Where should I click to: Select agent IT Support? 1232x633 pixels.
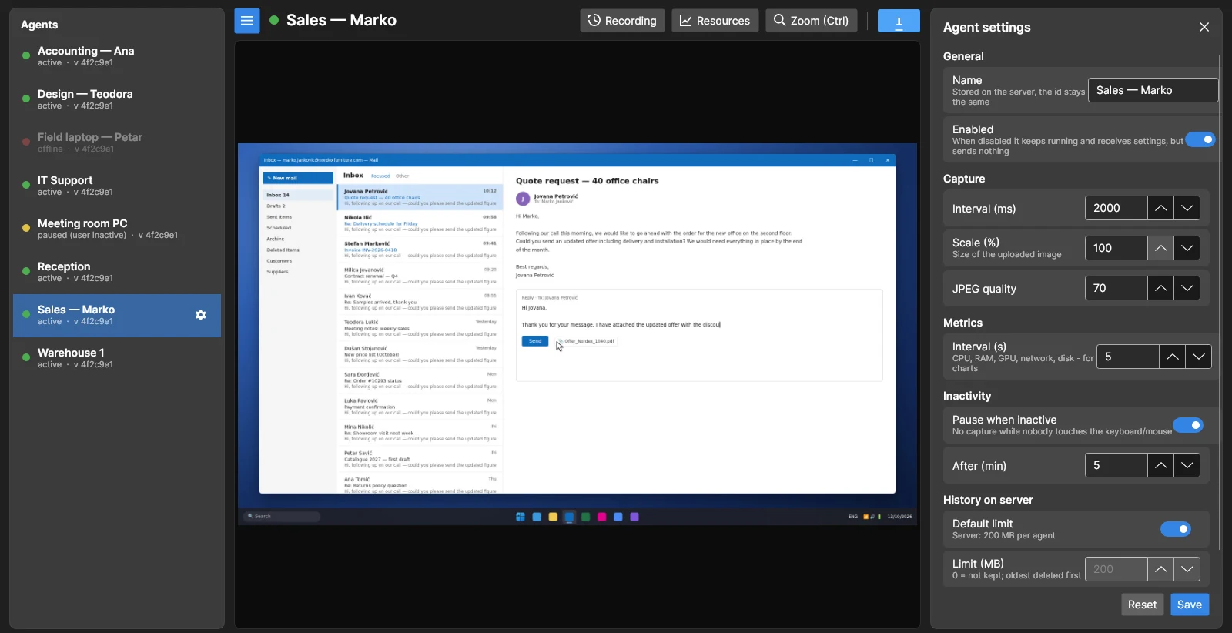(117, 186)
